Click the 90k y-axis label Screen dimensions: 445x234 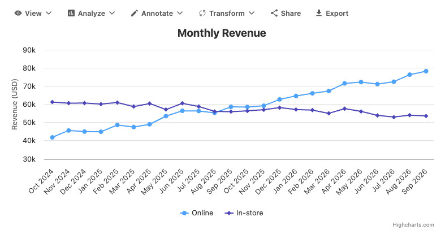coord(29,50)
